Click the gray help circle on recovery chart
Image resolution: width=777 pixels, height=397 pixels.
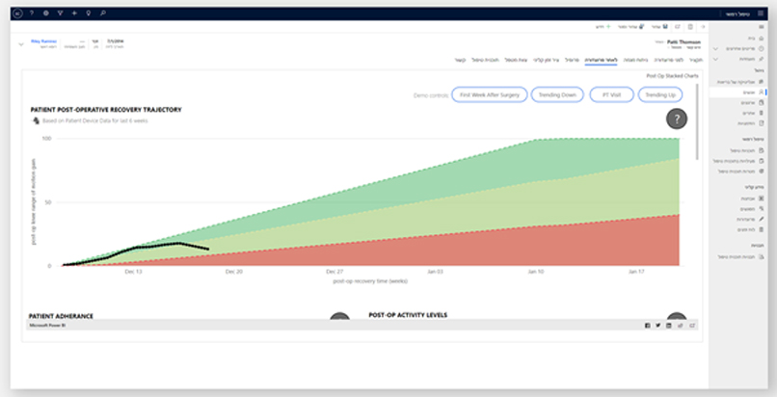(678, 119)
